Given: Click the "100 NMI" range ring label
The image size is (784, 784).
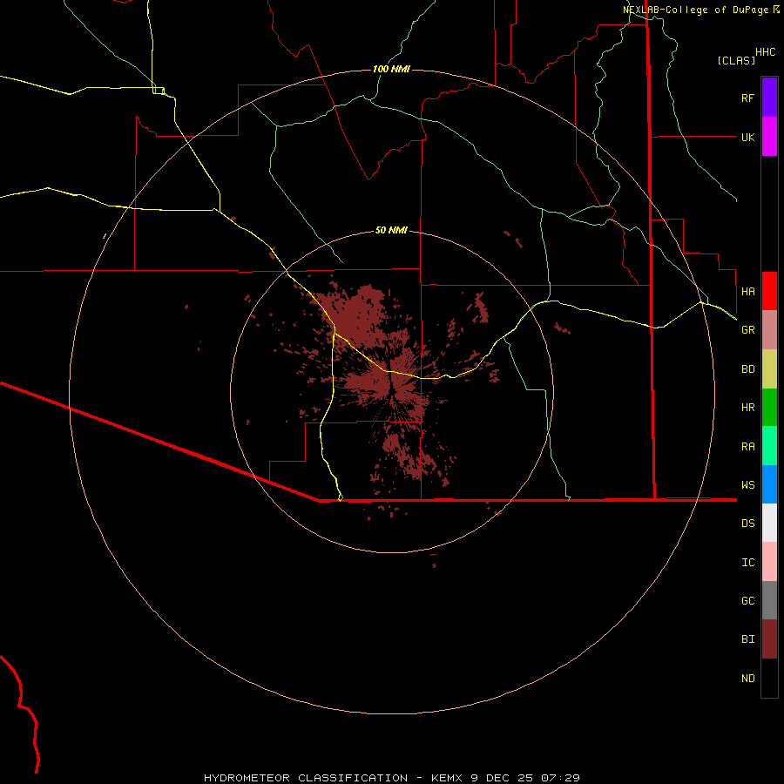Looking at the screenshot, I should [391, 69].
